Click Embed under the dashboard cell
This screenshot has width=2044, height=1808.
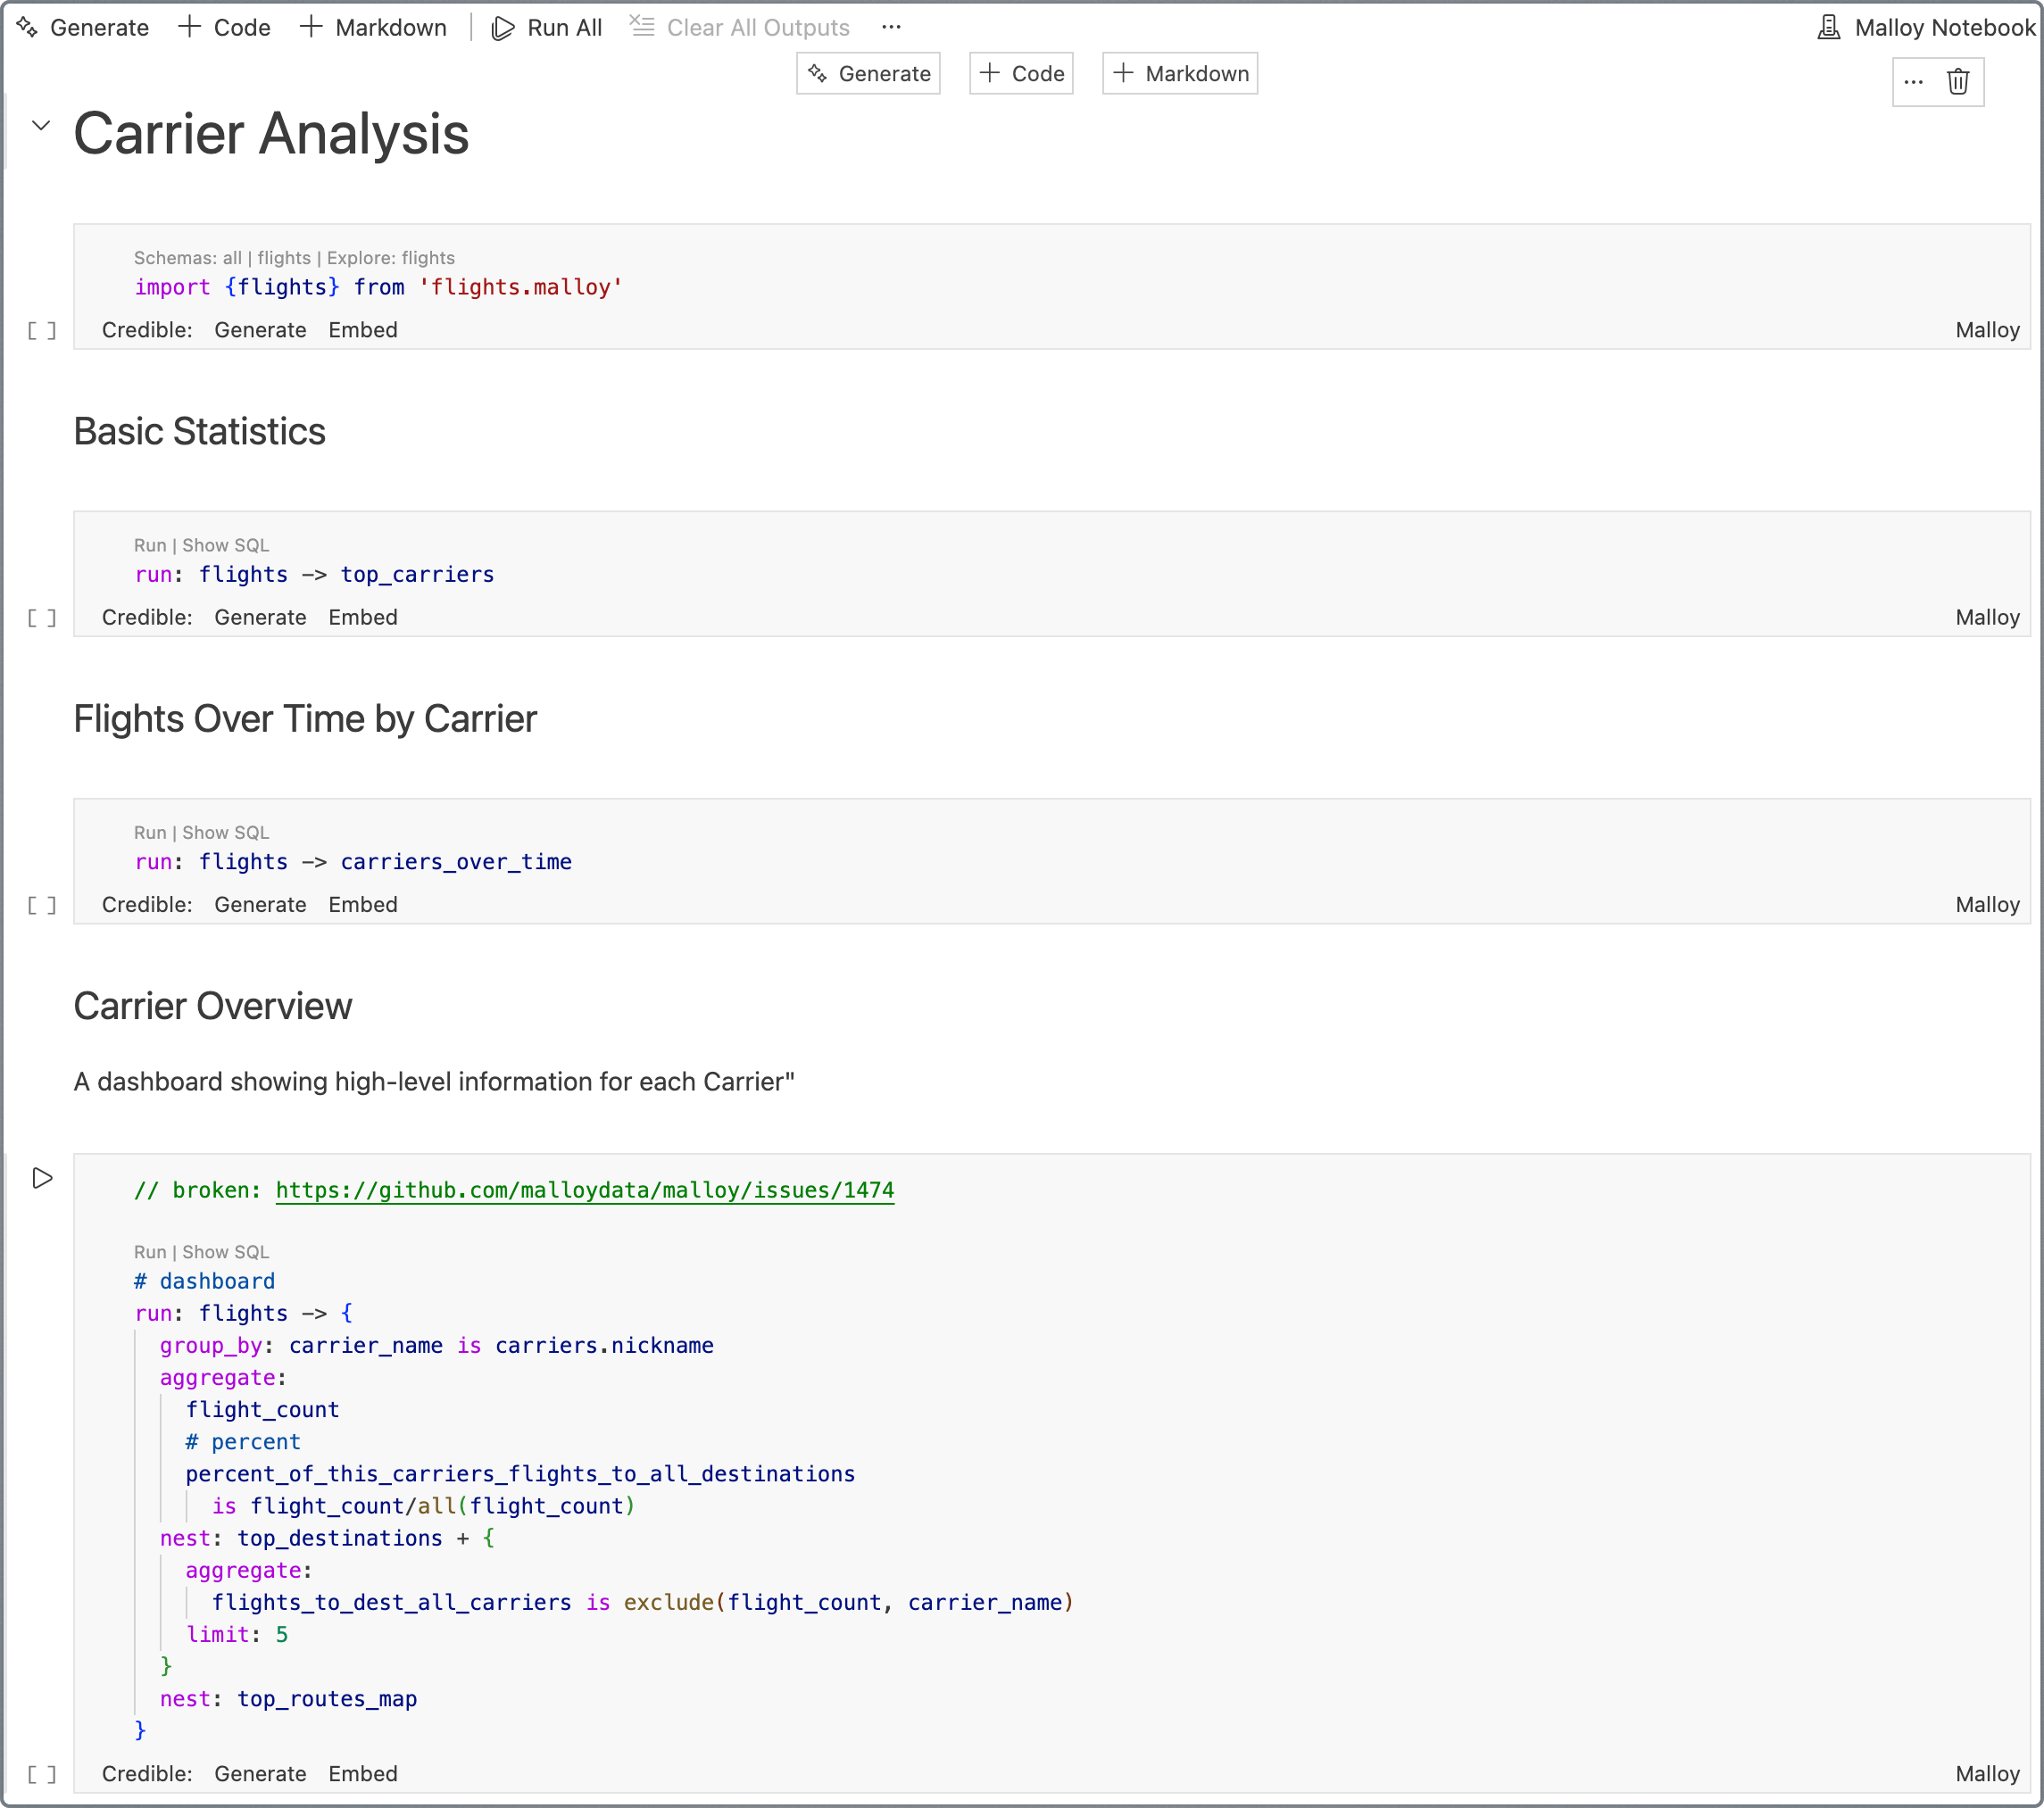point(363,1773)
